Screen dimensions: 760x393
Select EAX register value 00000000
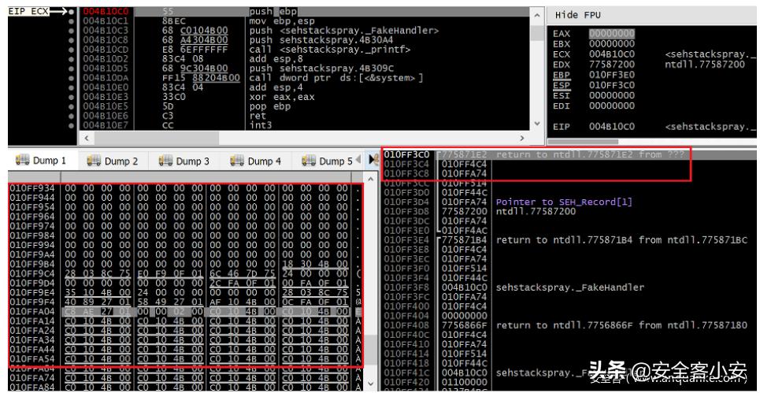[x=612, y=34]
